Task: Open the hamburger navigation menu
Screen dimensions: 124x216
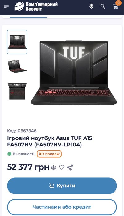Action: click(6, 6)
